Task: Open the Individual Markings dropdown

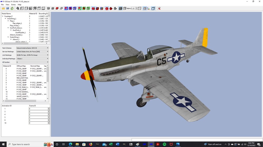Action: coord(32,59)
